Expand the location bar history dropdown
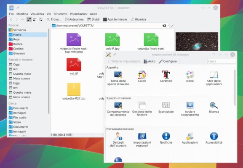 168,26
